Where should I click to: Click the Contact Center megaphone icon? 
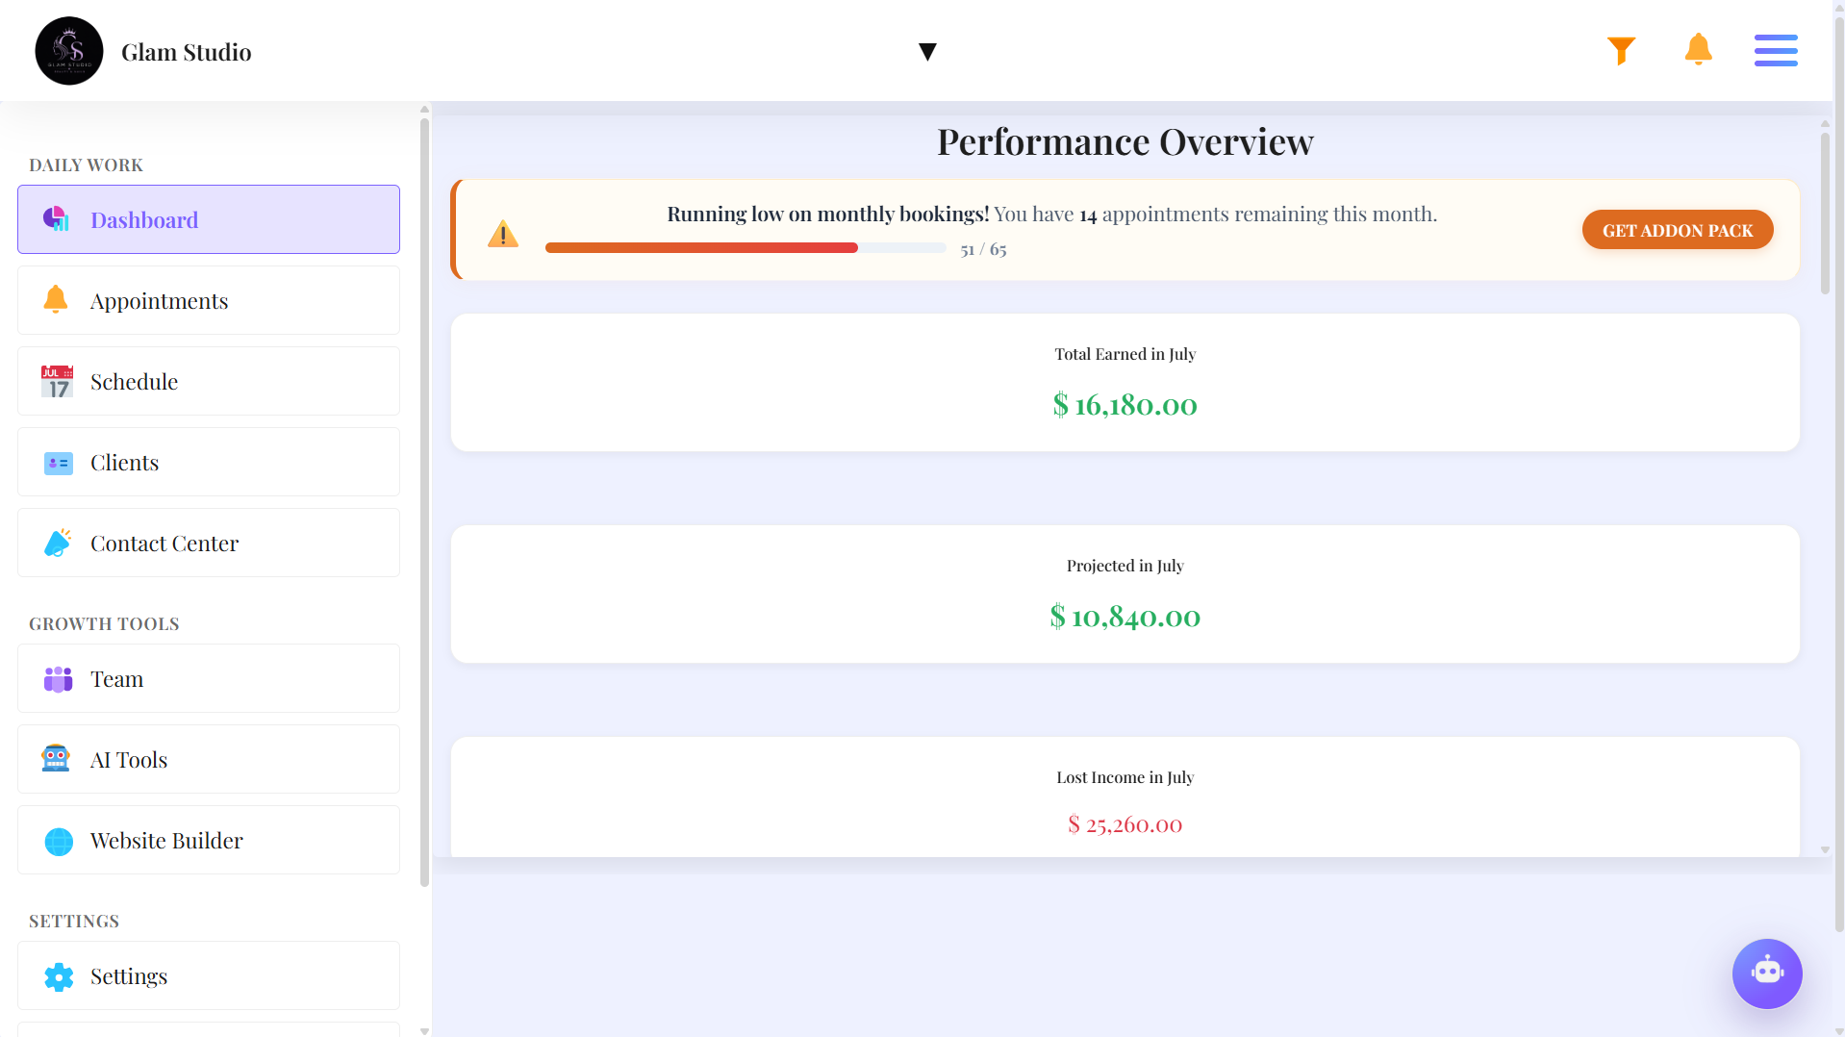pyautogui.click(x=58, y=543)
